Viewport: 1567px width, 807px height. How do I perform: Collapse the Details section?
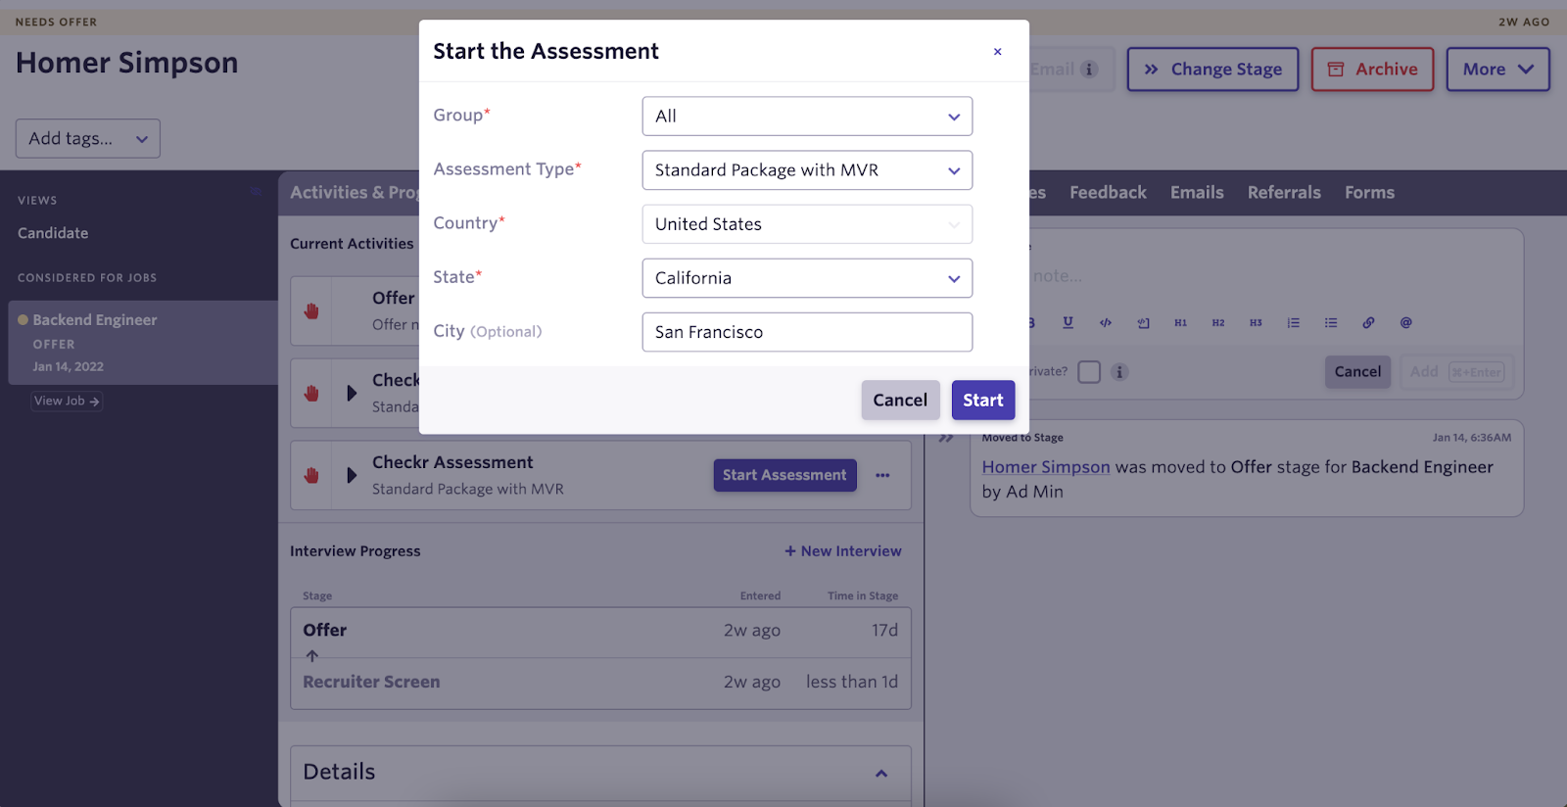pyautogui.click(x=880, y=773)
